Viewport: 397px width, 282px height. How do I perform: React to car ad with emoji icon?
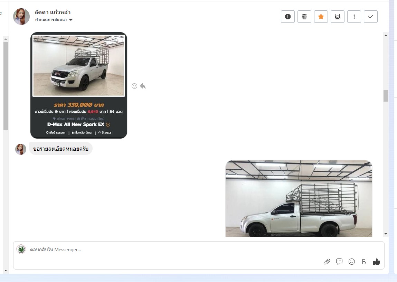click(134, 86)
